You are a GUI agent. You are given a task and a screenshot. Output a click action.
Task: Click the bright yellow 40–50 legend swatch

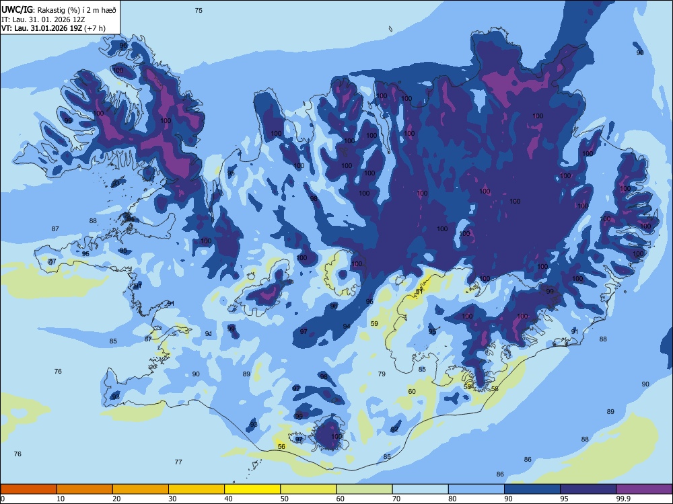(252, 489)
